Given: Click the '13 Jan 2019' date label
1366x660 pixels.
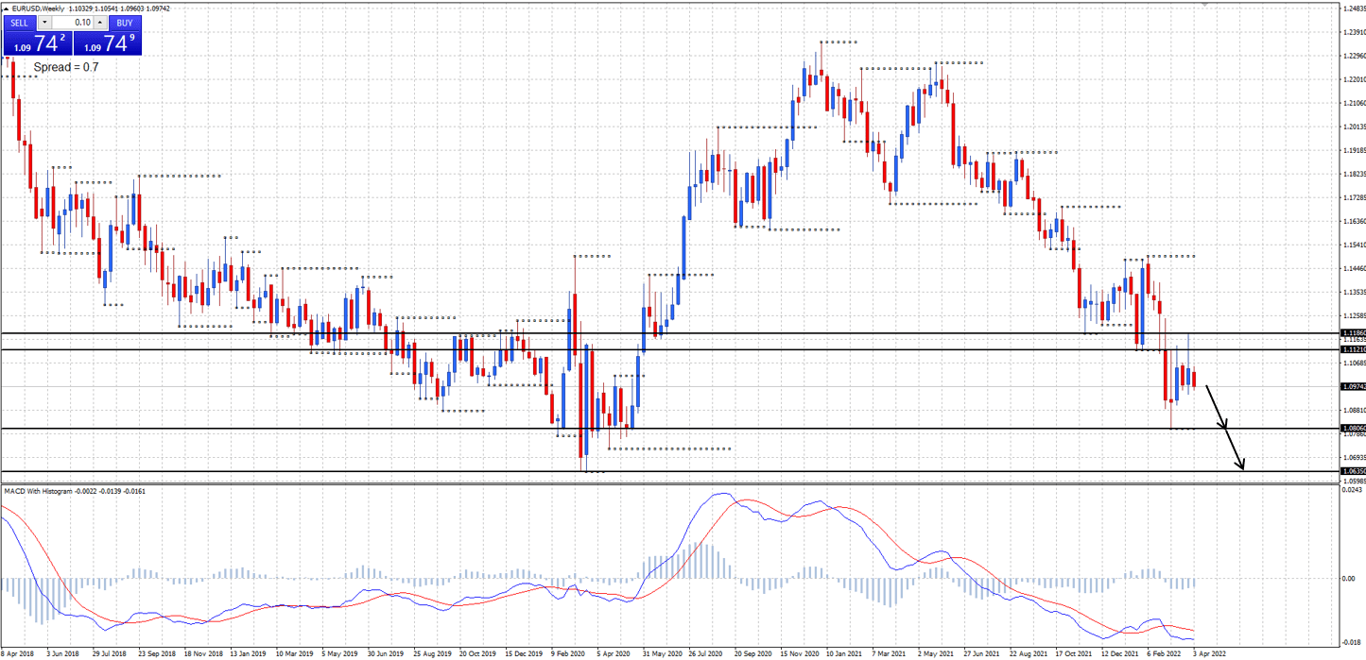Looking at the screenshot, I should point(248,652).
